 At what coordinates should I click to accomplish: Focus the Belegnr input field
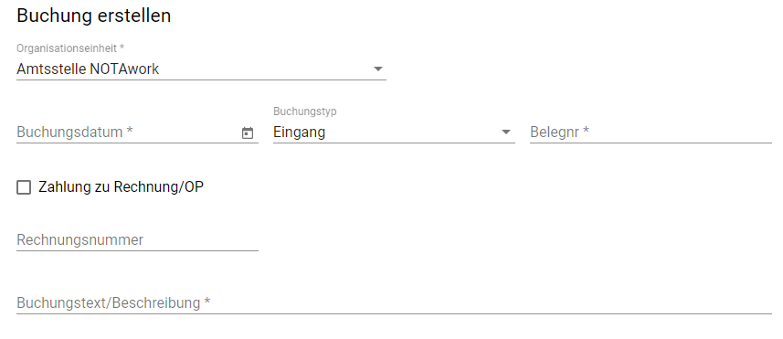pos(651,132)
